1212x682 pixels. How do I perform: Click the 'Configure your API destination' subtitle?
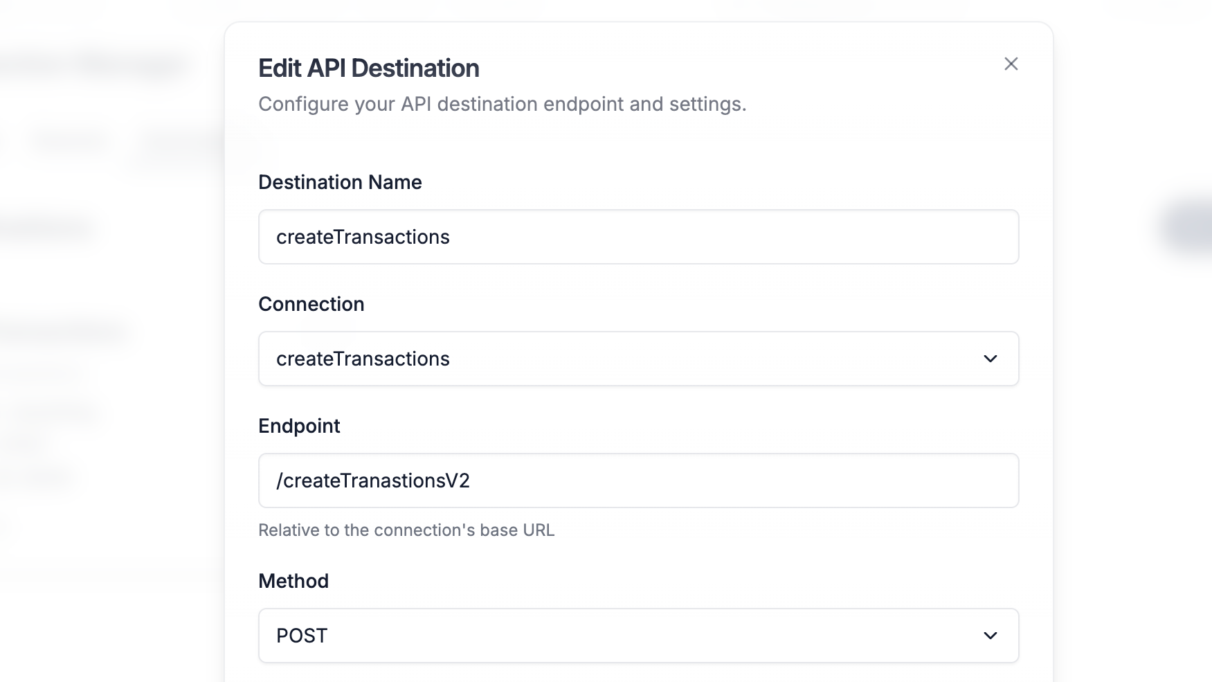[502, 104]
